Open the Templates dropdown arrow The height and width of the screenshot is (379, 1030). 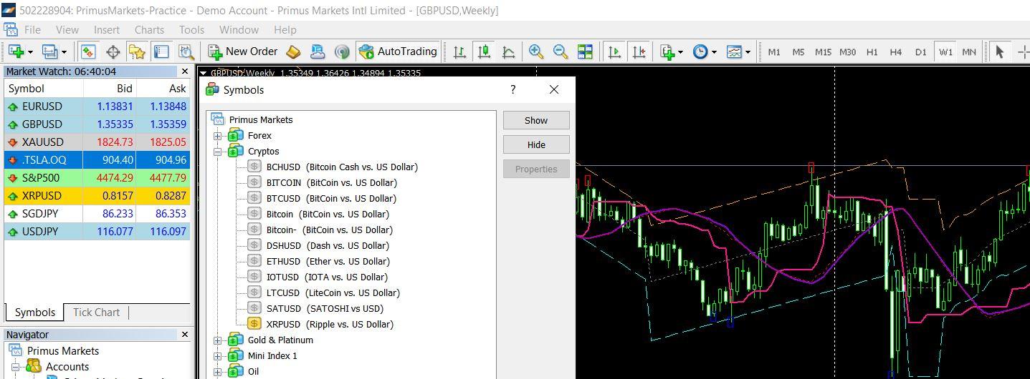[748, 51]
